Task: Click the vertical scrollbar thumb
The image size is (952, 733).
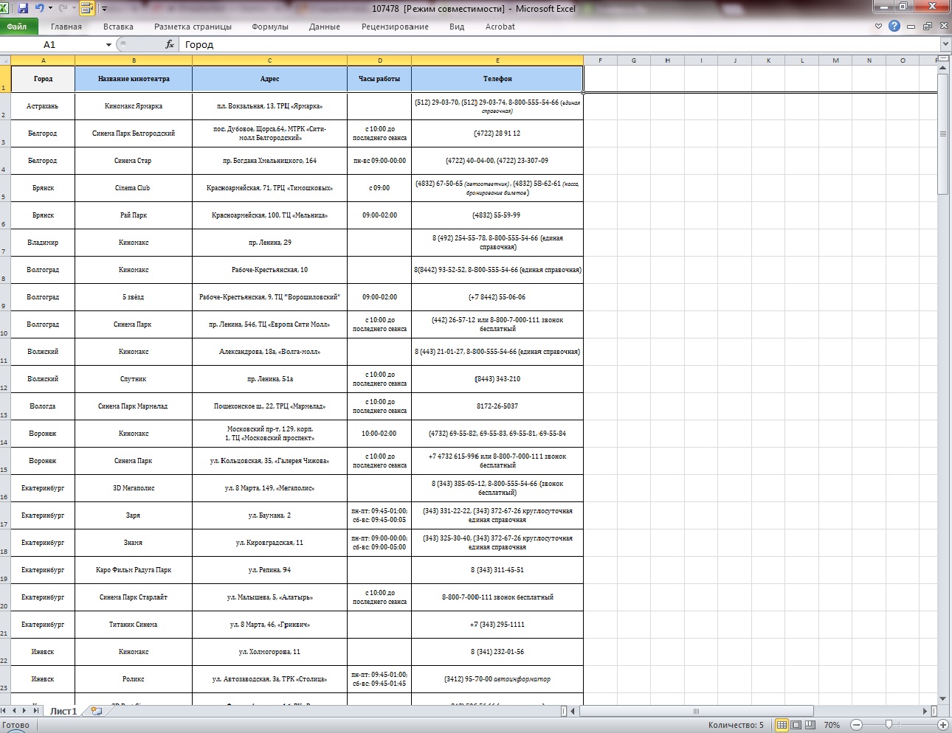Action: (942, 133)
